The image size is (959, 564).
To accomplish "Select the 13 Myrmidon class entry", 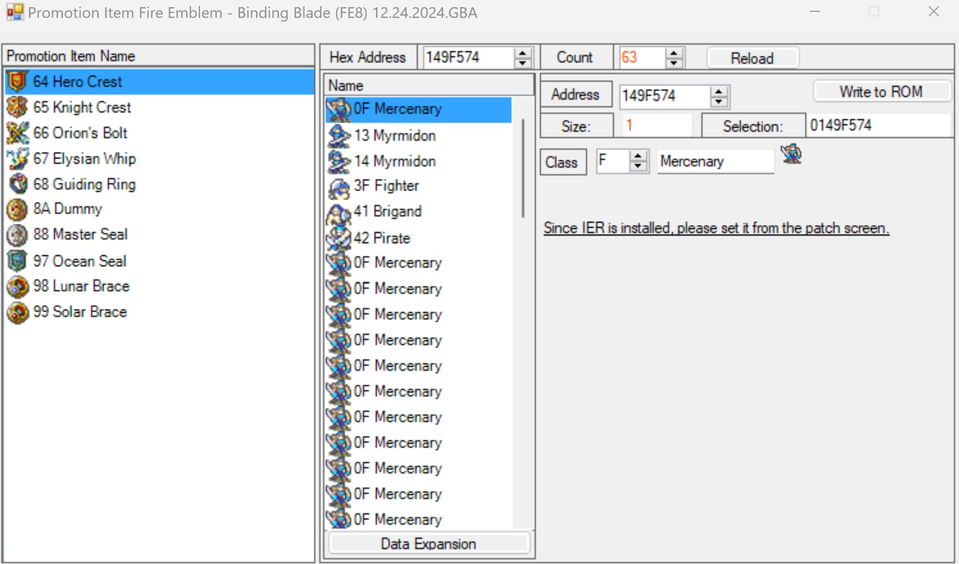I will (418, 135).
